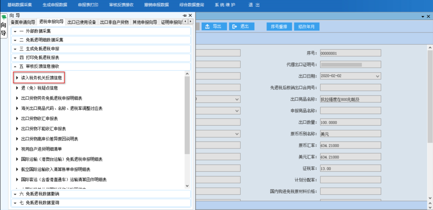
Task: Open the main form window dropdown arrow
Action: click(x=423, y=16)
